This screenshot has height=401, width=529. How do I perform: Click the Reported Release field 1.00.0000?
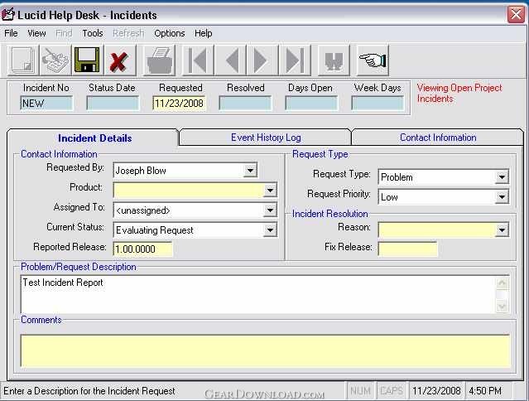click(142, 249)
